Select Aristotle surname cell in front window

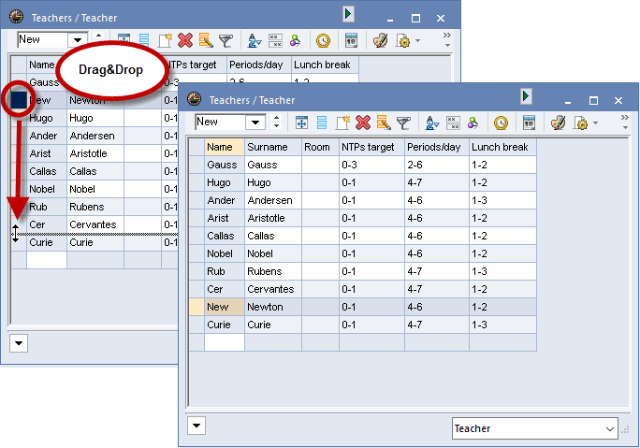coord(273,218)
